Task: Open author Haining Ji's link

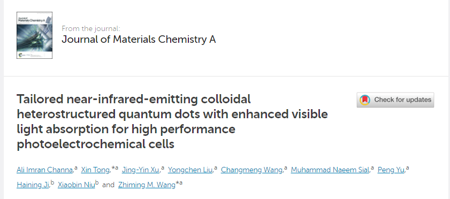Action: pyautogui.click(x=33, y=185)
